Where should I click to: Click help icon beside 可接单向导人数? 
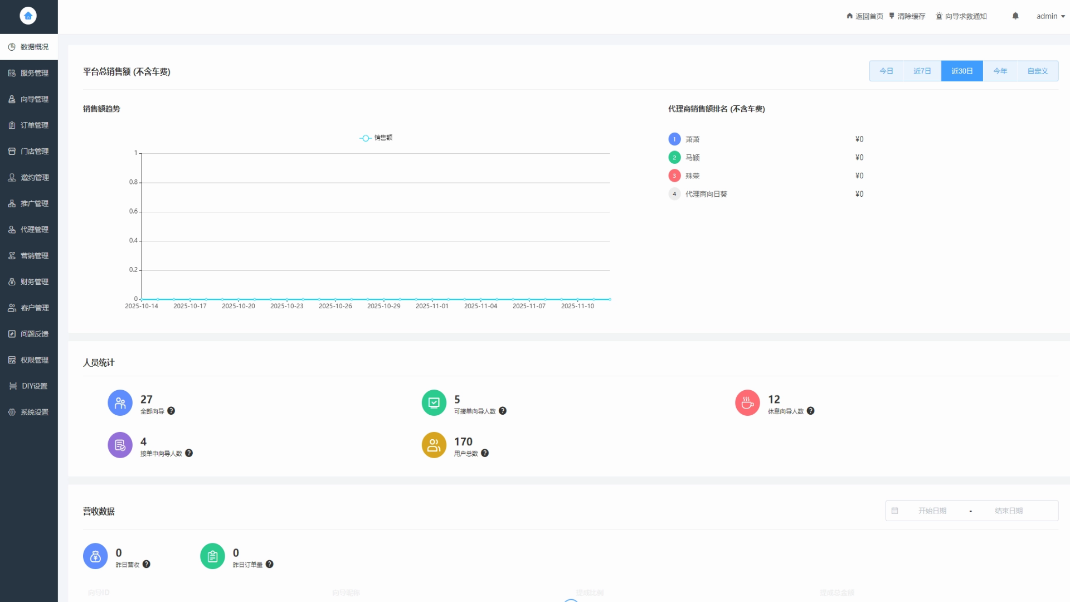(x=503, y=411)
